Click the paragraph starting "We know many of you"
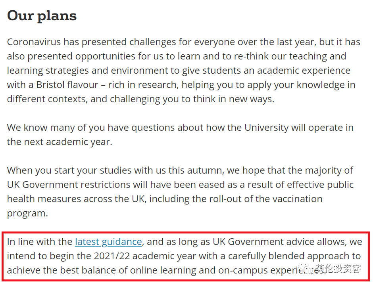Image resolution: width=373 pixels, height=285 pixels. pyautogui.click(x=180, y=135)
